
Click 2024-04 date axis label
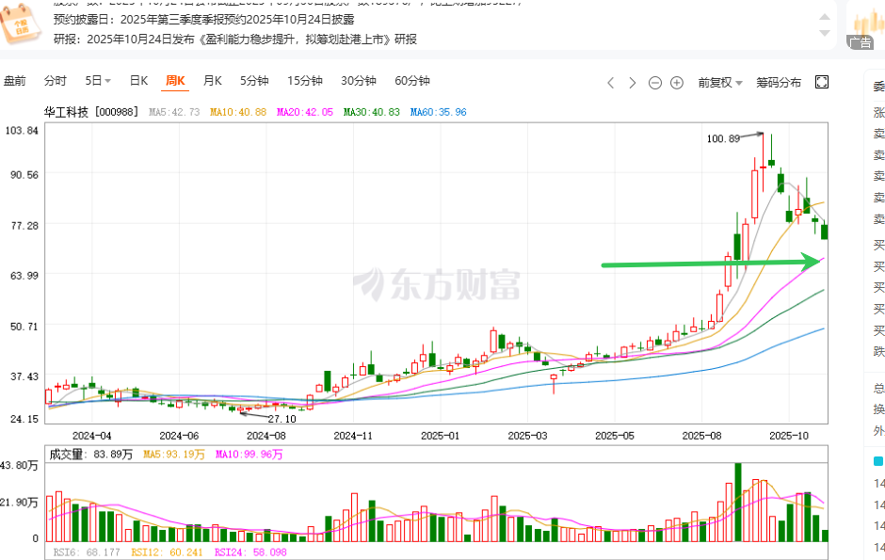[x=92, y=436]
